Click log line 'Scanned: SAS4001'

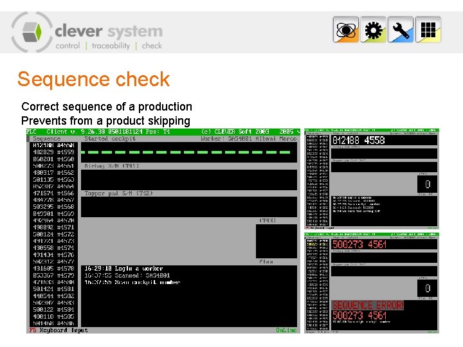tap(127, 275)
